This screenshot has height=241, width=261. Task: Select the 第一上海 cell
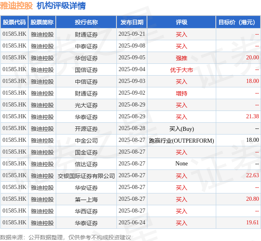(86, 199)
